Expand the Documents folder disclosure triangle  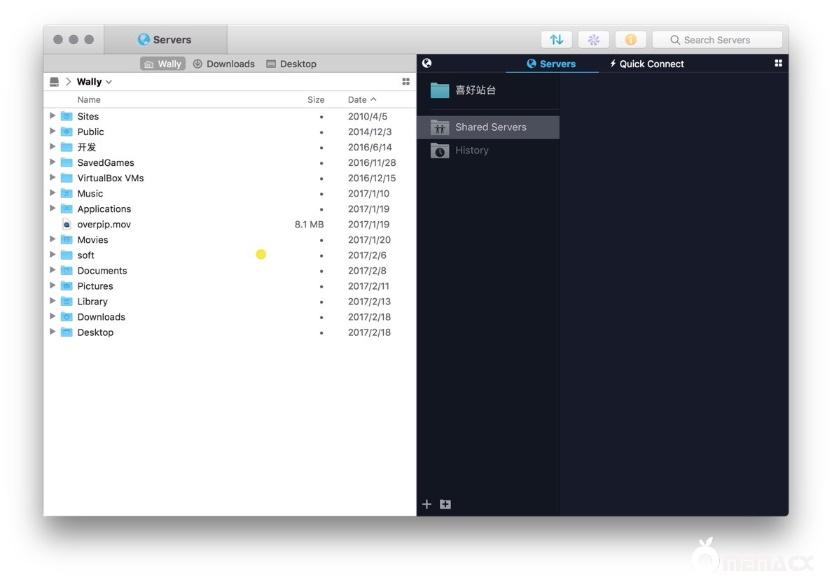(x=53, y=270)
